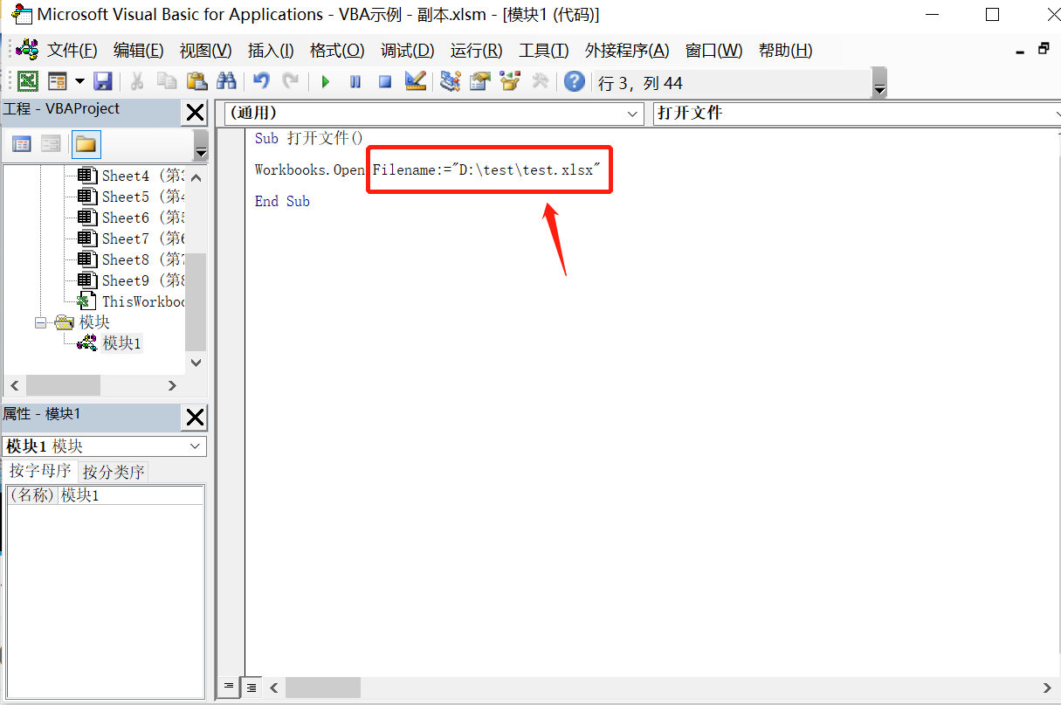Click the View Code icon in project panel
1061x705 pixels.
click(21, 144)
